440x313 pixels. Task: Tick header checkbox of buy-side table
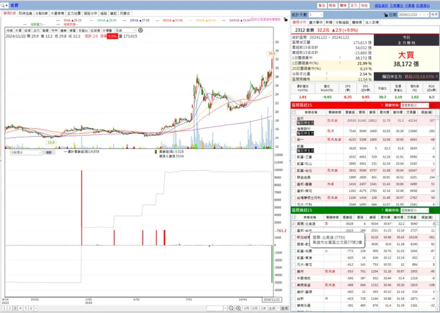tap(294, 112)
